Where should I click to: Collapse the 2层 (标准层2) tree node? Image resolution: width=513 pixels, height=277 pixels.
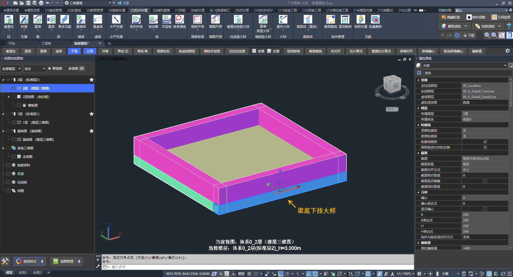tap(3, 80)
